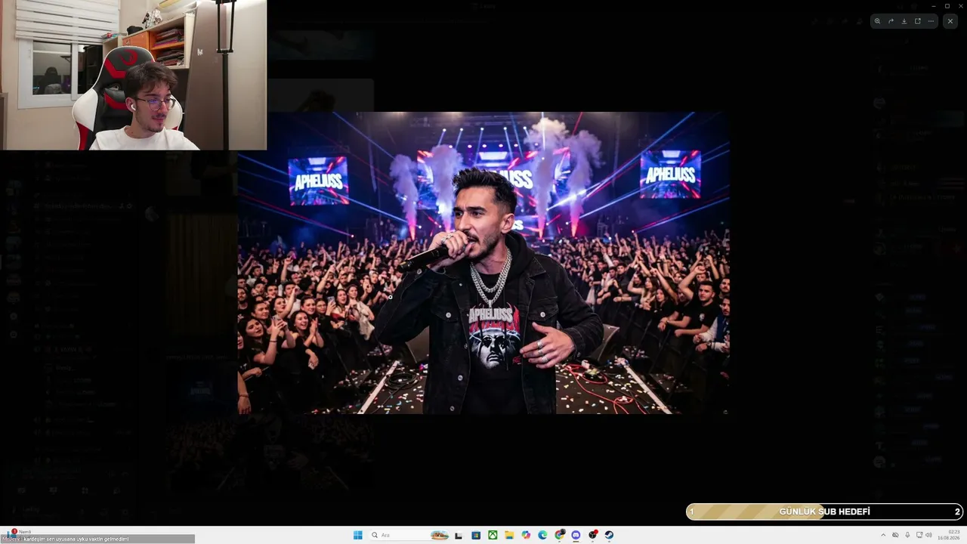The image size is (967, 544).
Task: Click the taskbar search box labeled Ara
Action: pos(409,535)
